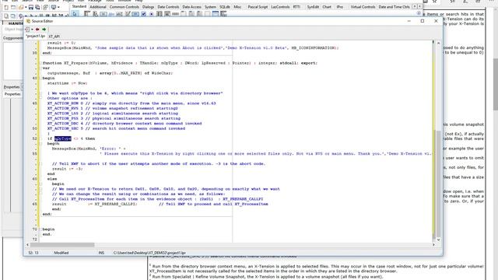Open the SynEdit palette tab
The width and height of the screenshot is (498, 280).
[313, 7]
